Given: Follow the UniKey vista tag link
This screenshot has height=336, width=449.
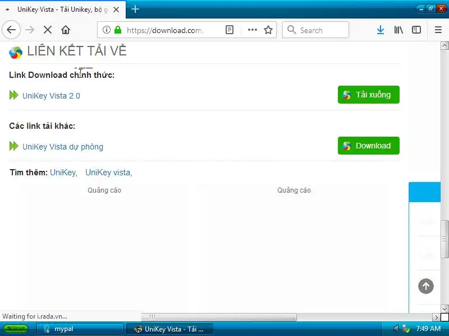Looking at the screenshot, I should [109, 172].
